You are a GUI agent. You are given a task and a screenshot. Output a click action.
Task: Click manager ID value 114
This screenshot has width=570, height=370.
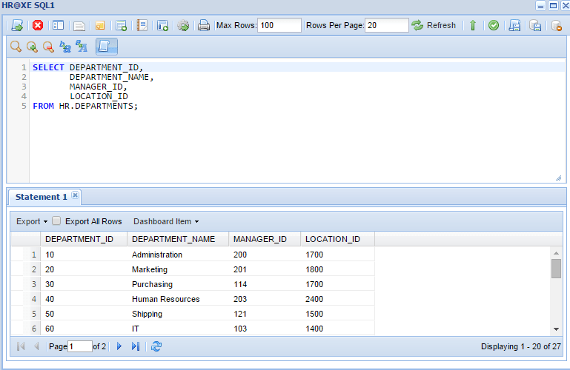(240, 284)
